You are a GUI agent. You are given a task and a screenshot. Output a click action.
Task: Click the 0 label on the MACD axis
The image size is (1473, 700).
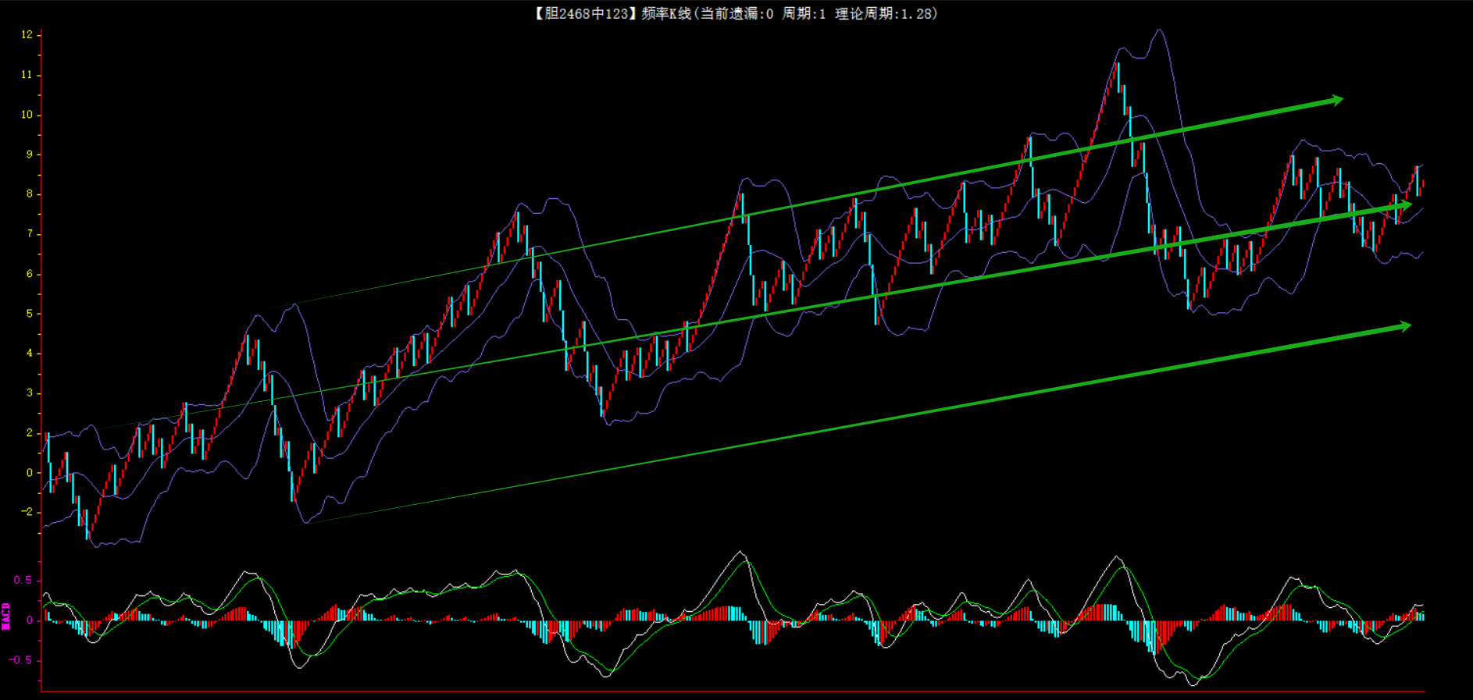(30, 620)
